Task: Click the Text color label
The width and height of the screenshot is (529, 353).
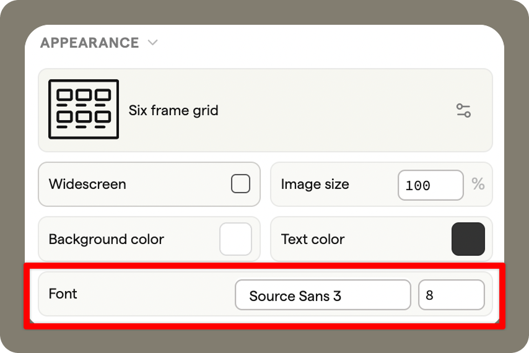Action: point(312,239)
